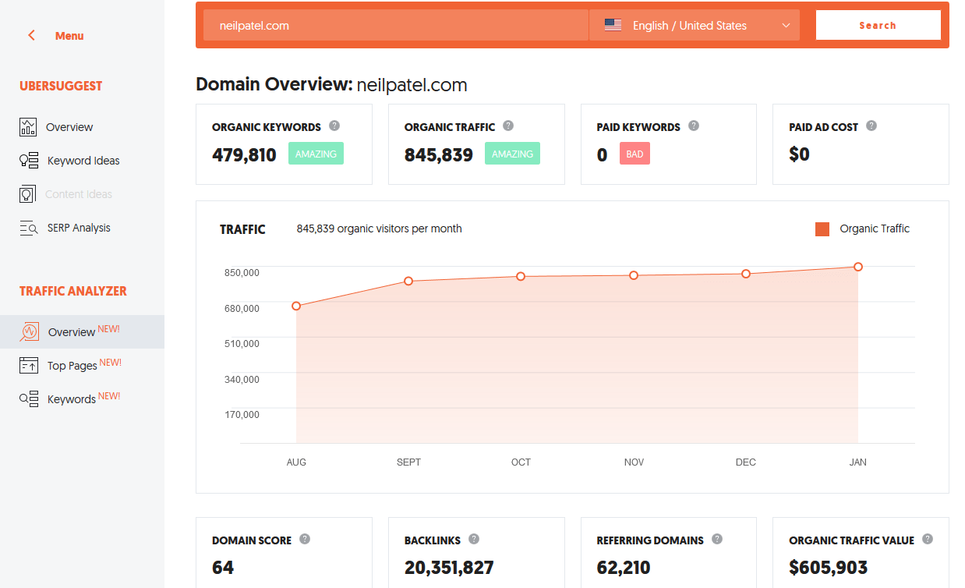Click the Ubersuggest Overview chart icon
Image resolution: width=965 pixels, height=588 pixels.
pos(28,127)
